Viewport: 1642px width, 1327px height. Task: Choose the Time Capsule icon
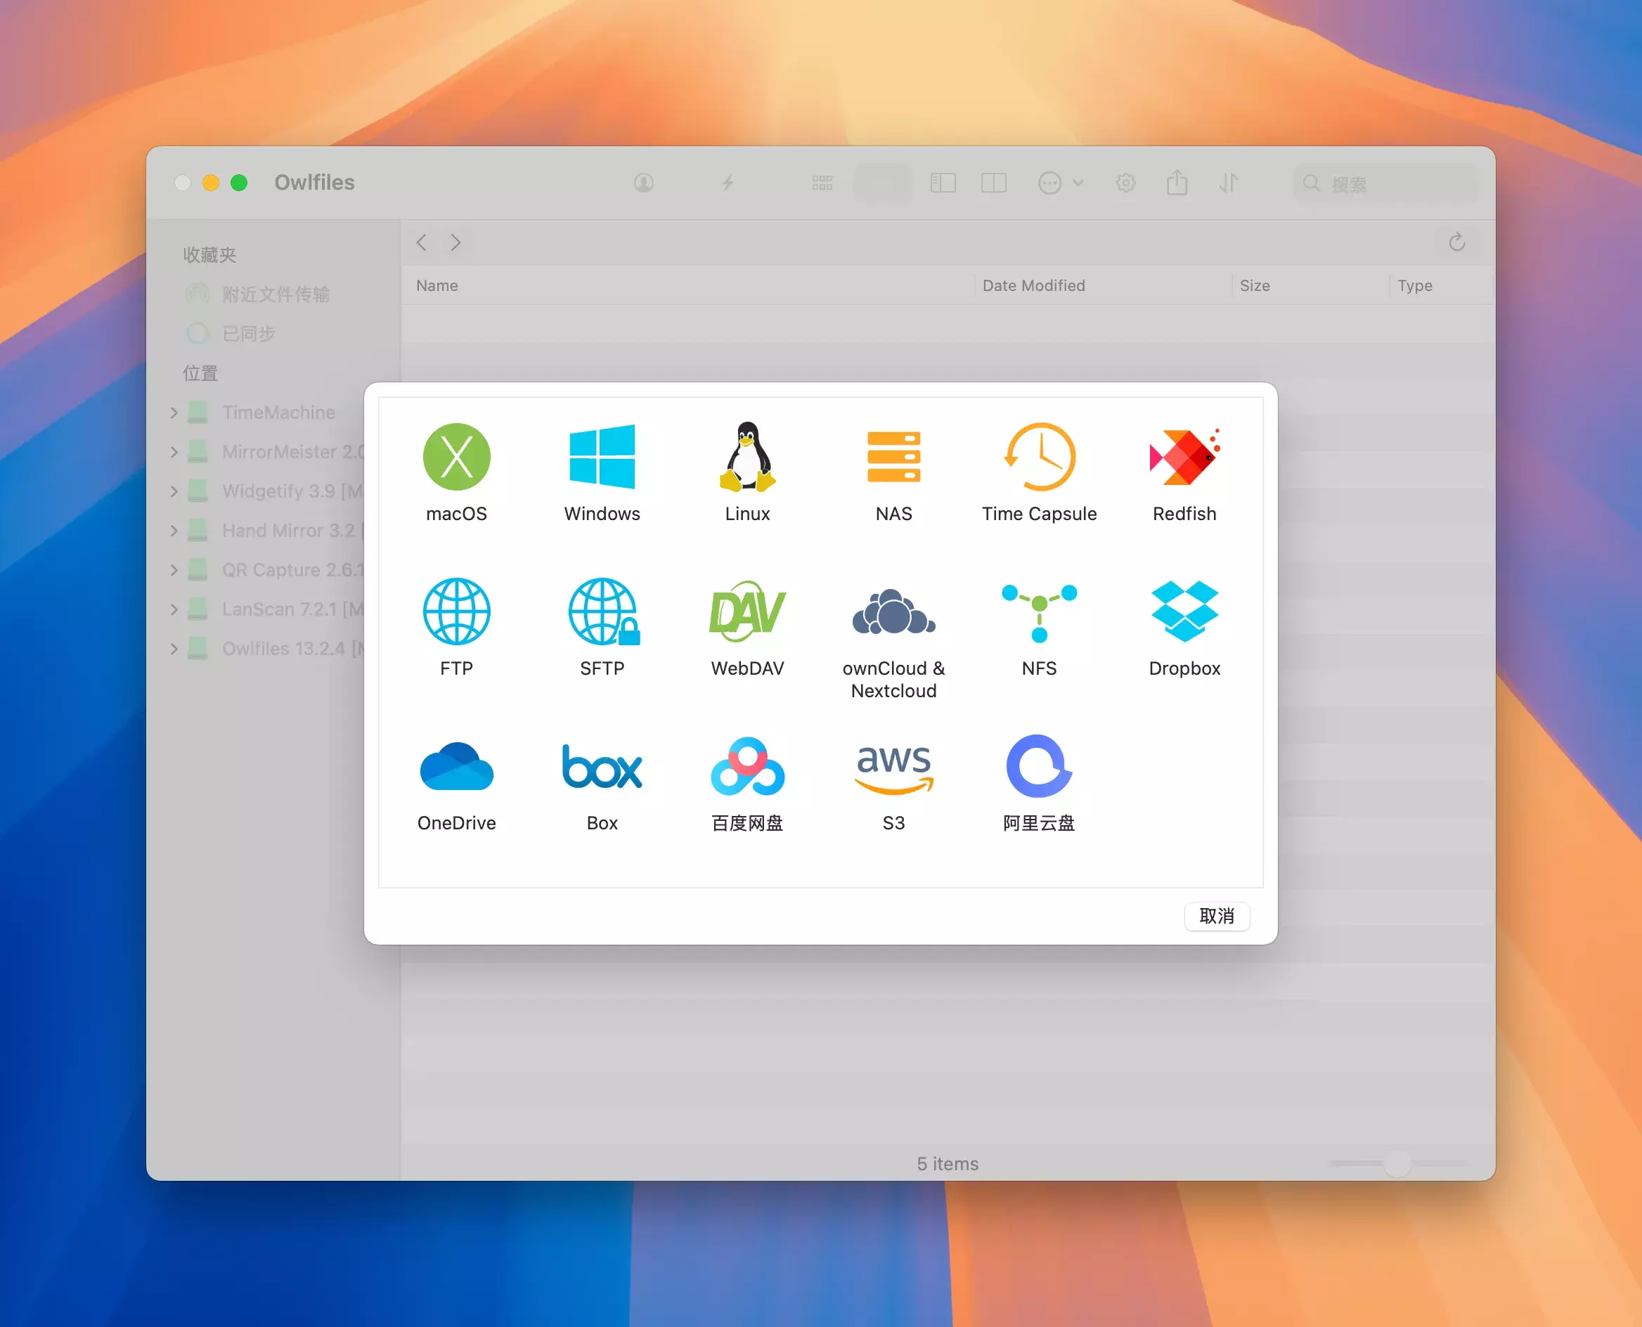(x=1039, y=457)
